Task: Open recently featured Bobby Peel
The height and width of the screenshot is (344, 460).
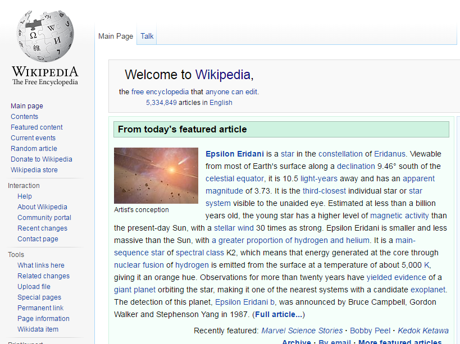Action: [x=370, y=331]
